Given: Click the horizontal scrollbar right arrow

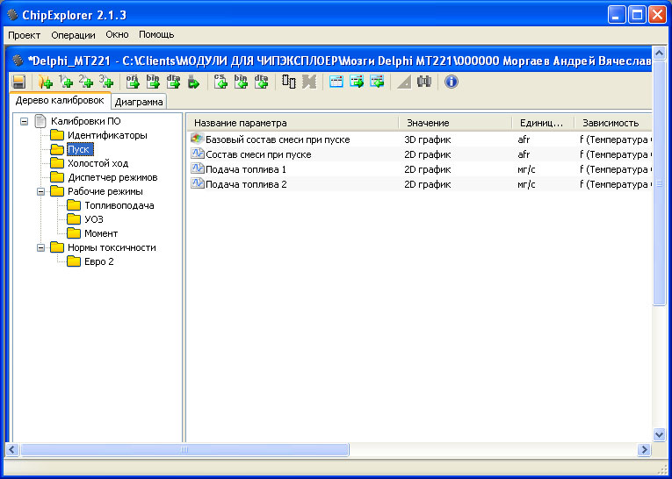Looking at the screenshot, I should point(645,450).
